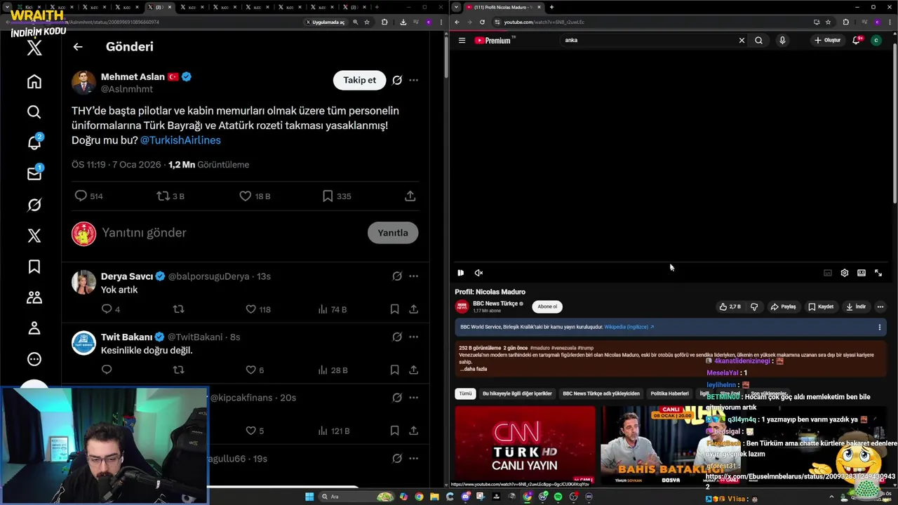Viewport: 898px width, 505px height.
Task: Bookmark the main post with 335 saves
Action: 337,196
